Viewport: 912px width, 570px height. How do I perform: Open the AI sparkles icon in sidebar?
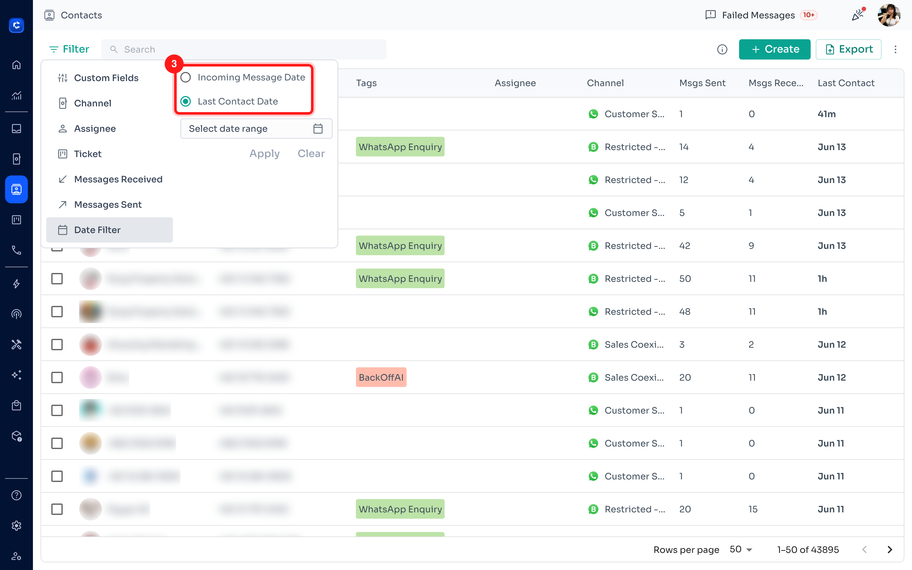(x=16, y=375)
